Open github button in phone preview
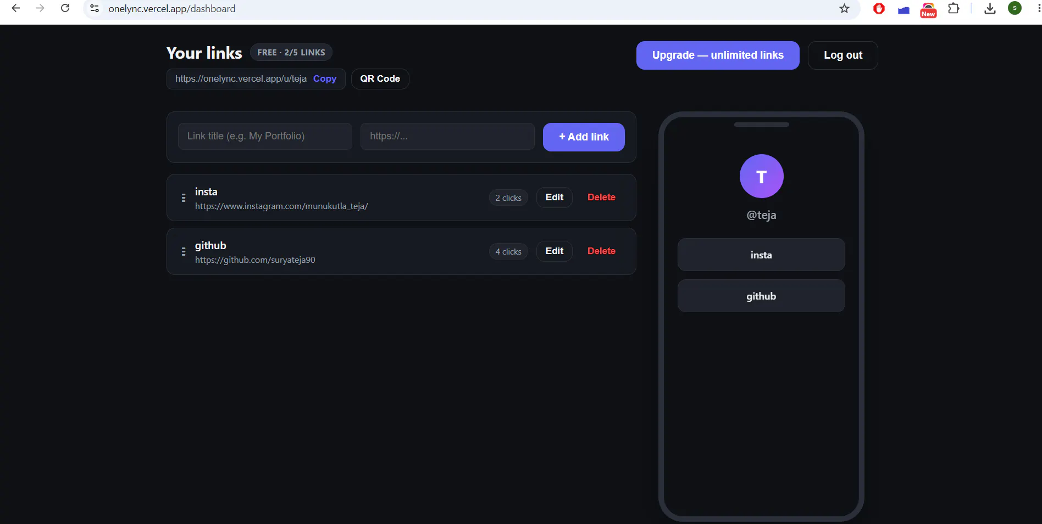Viewport: 1042px width, 524px height. pyautogui.click(x=761, y=296)
